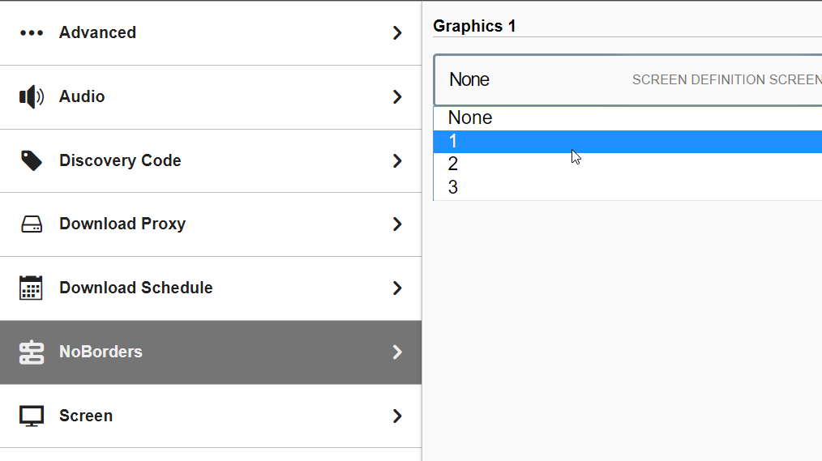
Task: Choose option 3 in the dropdown list
Action: click(x=453, y=188)
